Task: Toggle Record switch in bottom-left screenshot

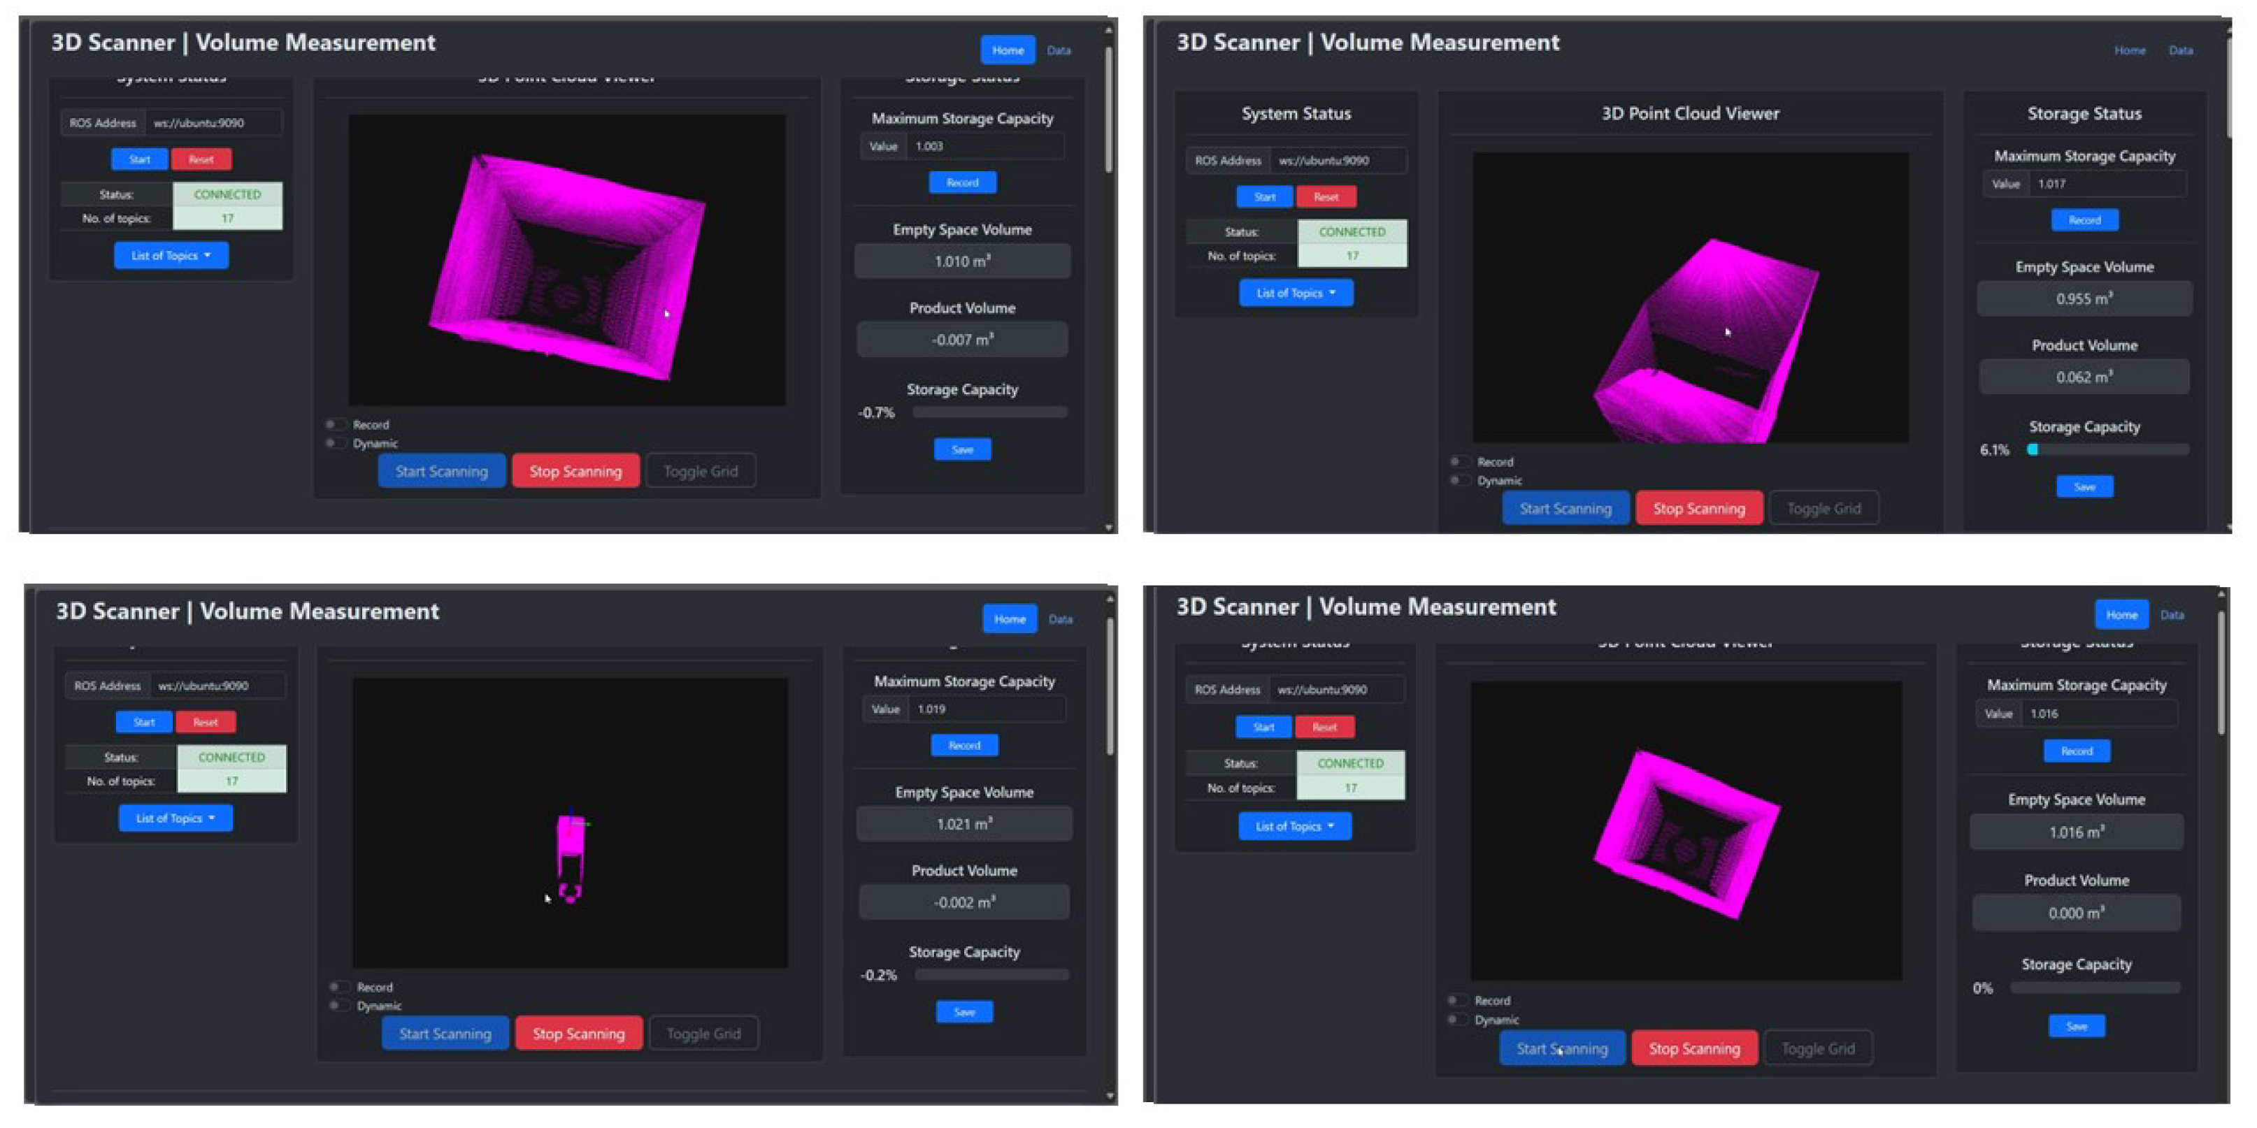Action: click(338, 987)
